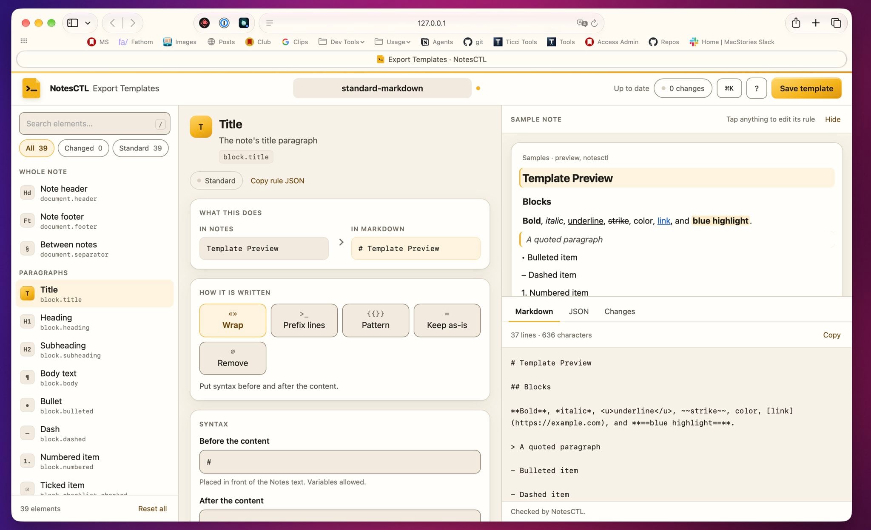This screenshot has height=530, width=871.
Task: Focus the Search elements field
Action: pyautogui.click(x=94, y=124)
